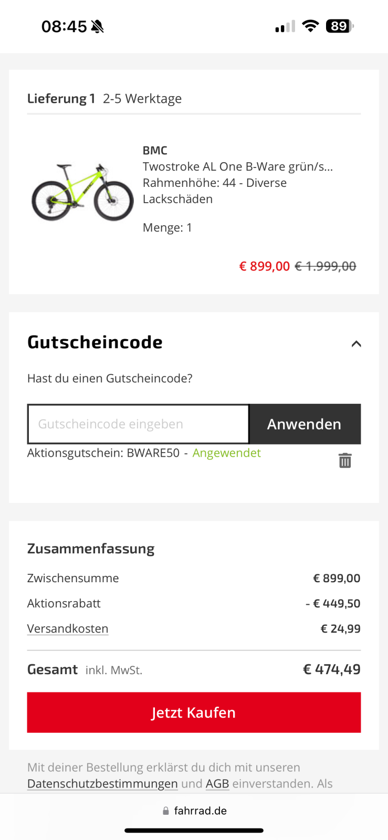This screenshot has height=840, width=388.
Task: Tap the Wi-Fi status icon
Action: [x=311, y=26]
